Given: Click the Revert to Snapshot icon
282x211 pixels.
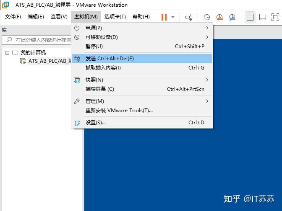Looking at the screenshot, I should 219,17.
